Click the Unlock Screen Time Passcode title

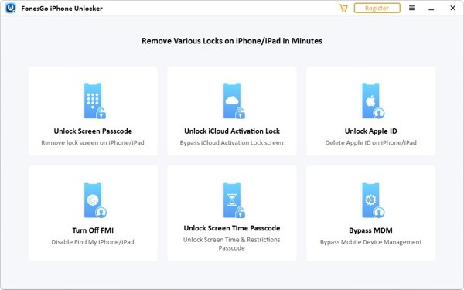232,228
